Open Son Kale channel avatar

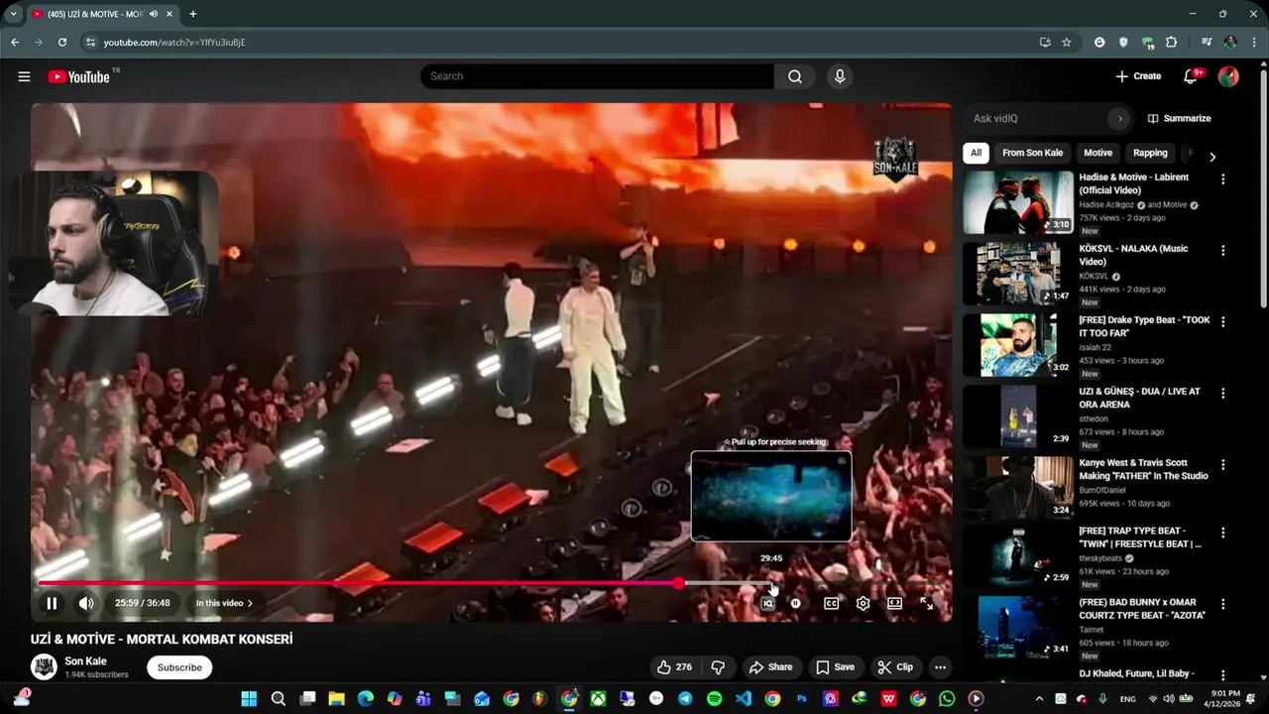click(44, 667)
